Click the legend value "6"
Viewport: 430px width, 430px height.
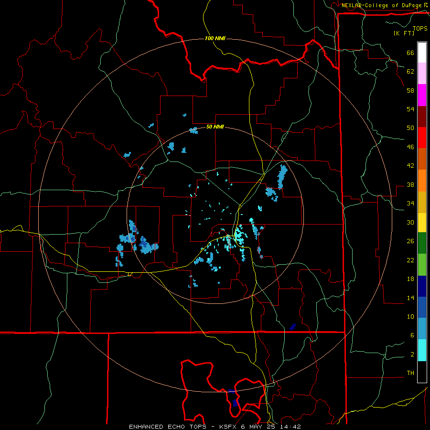coord(412,335)
